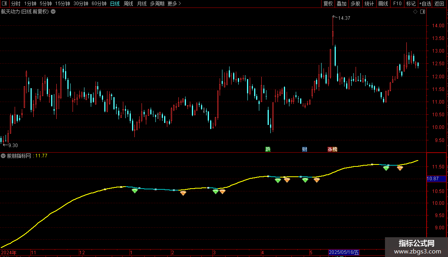Click orange diamond signal under February

[x=183, y=193]
